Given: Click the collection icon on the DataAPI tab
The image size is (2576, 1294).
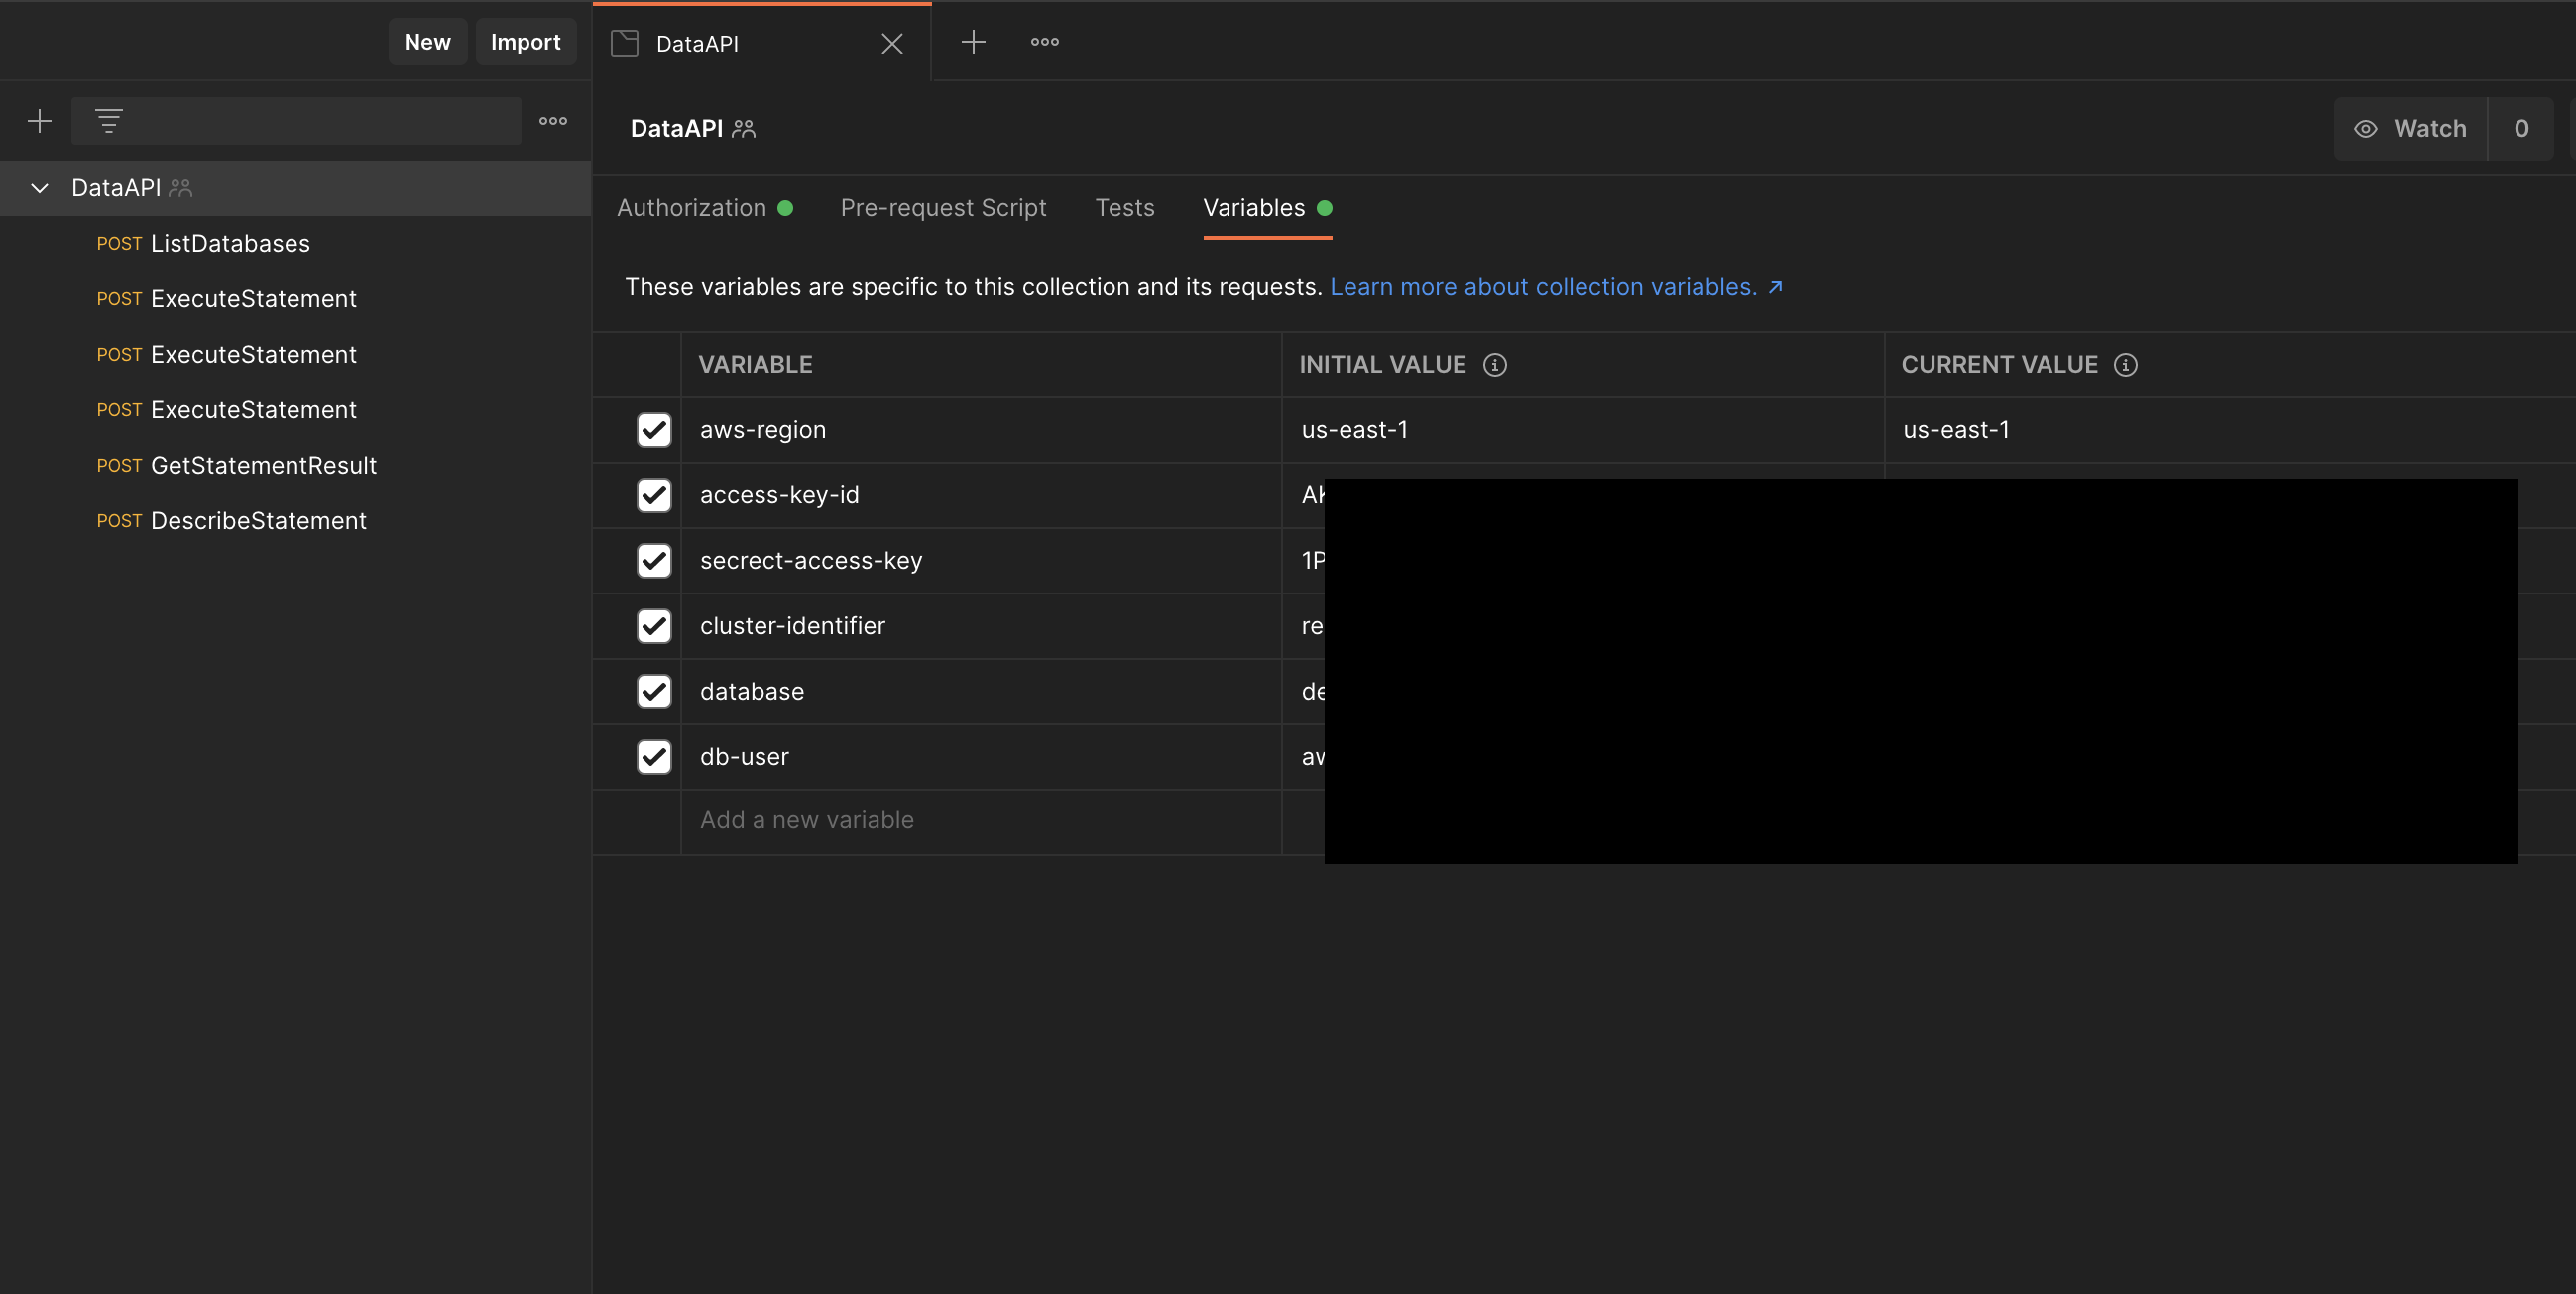Looking at the screenshot, I should [625, 43].
